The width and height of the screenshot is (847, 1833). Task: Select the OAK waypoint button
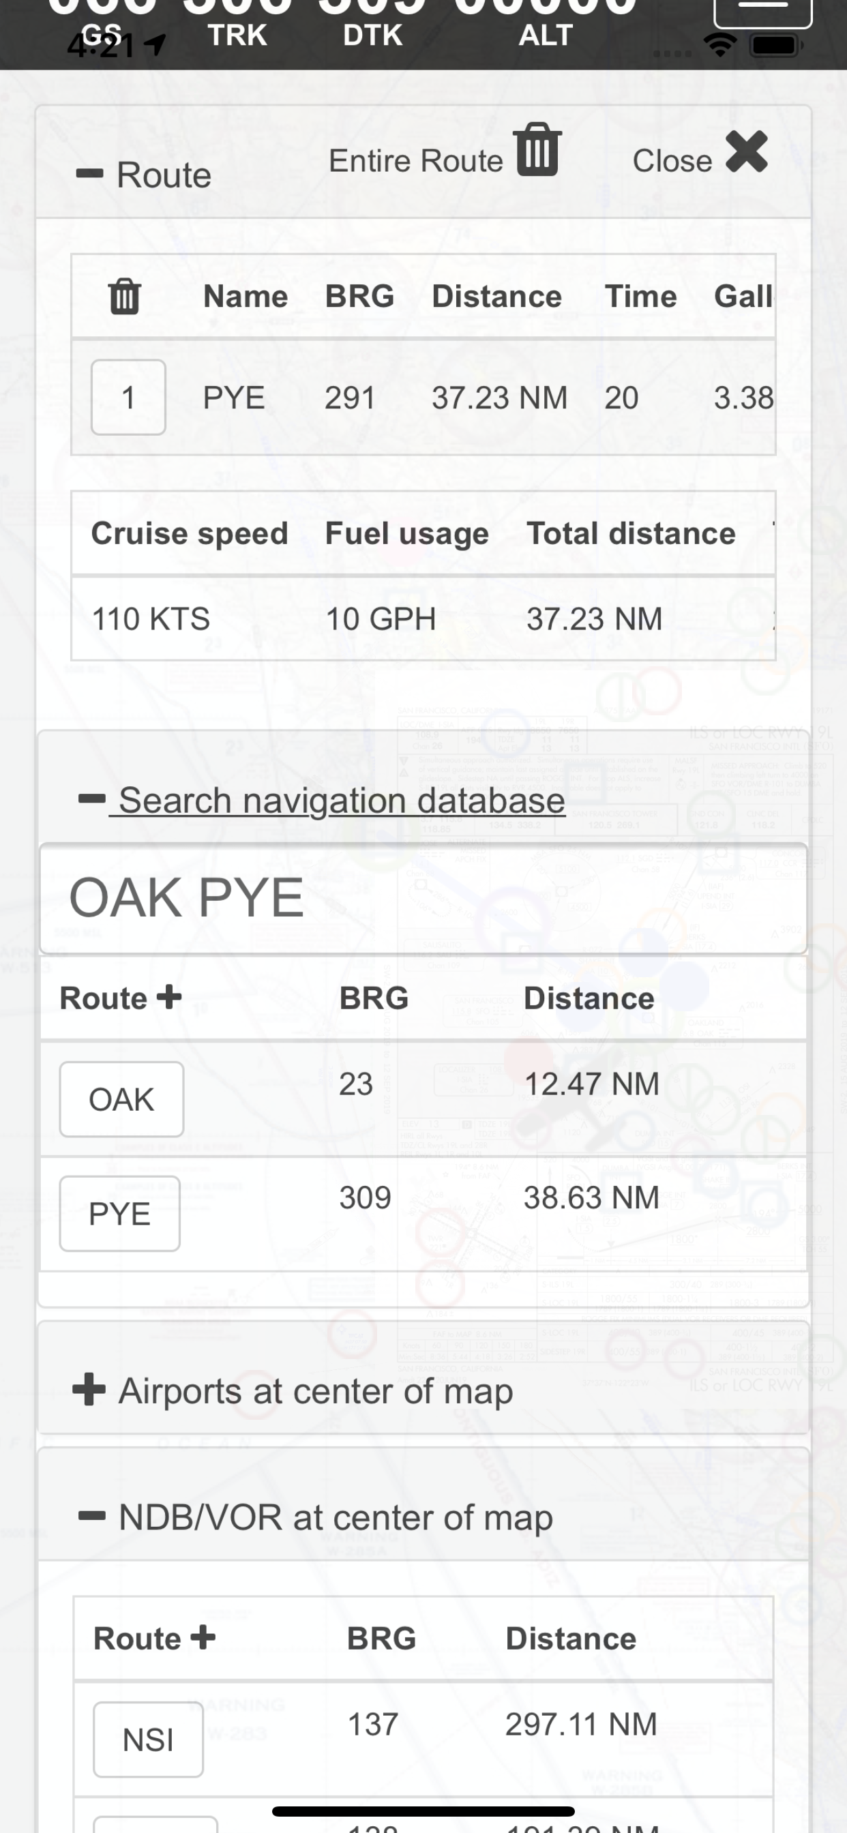(x=121, y=1099)
